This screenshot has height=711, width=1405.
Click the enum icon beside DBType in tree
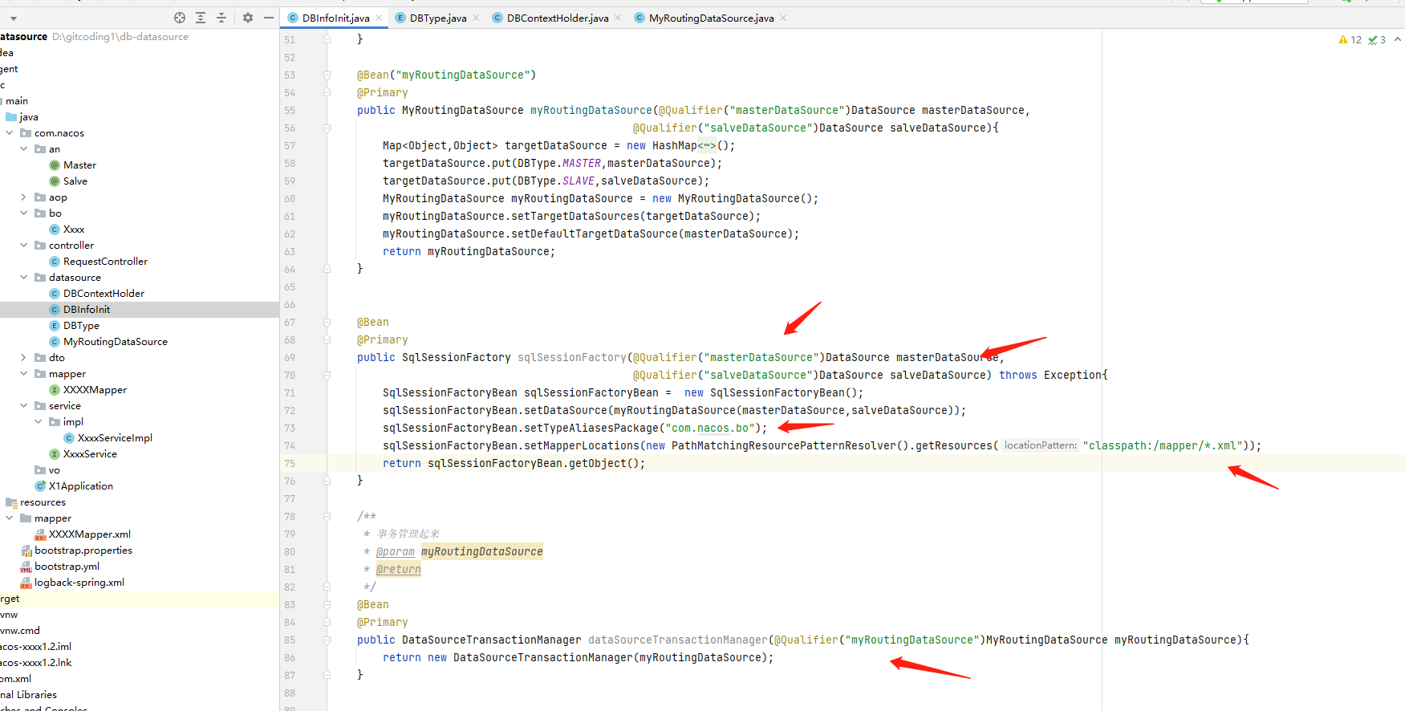point(55,326)
